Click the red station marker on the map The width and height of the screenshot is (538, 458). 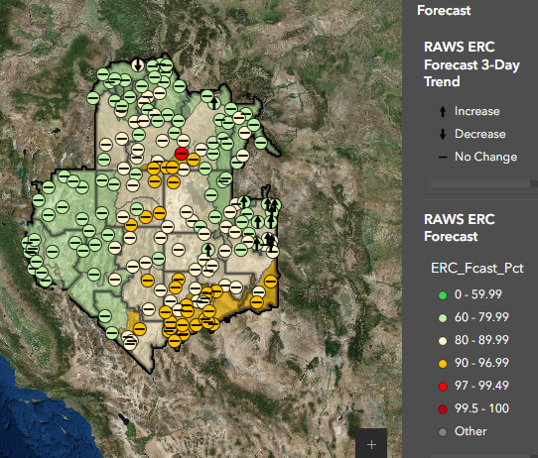182,153
